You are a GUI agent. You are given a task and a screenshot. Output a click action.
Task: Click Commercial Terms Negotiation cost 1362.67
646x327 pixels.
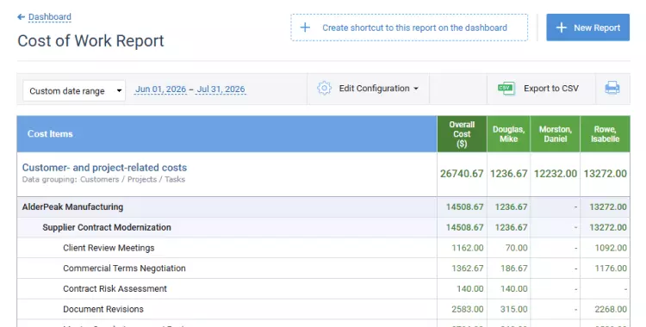tap(467, 268)
